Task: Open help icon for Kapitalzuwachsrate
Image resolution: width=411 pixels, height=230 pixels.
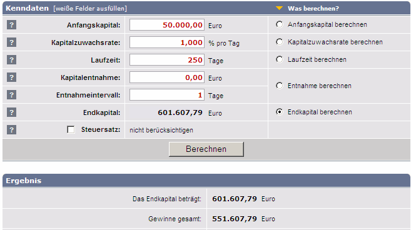Action: 11,42
